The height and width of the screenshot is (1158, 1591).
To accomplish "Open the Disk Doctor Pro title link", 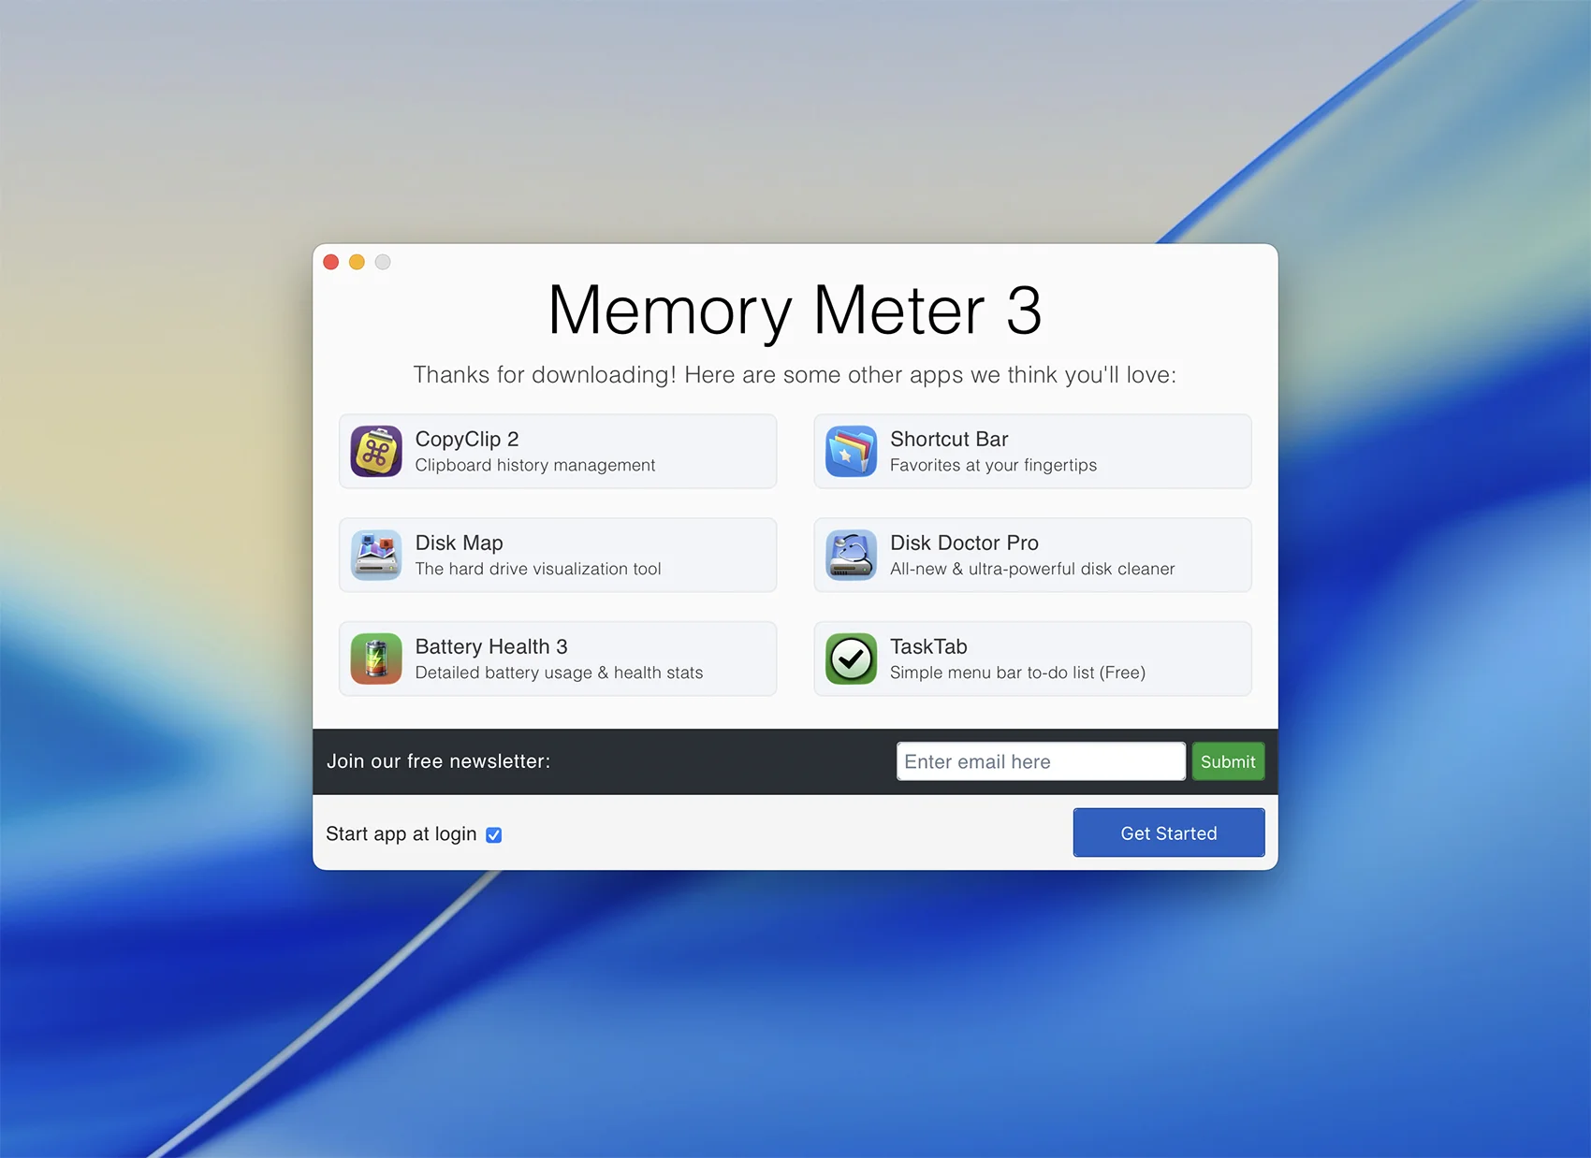I will 963,543.
